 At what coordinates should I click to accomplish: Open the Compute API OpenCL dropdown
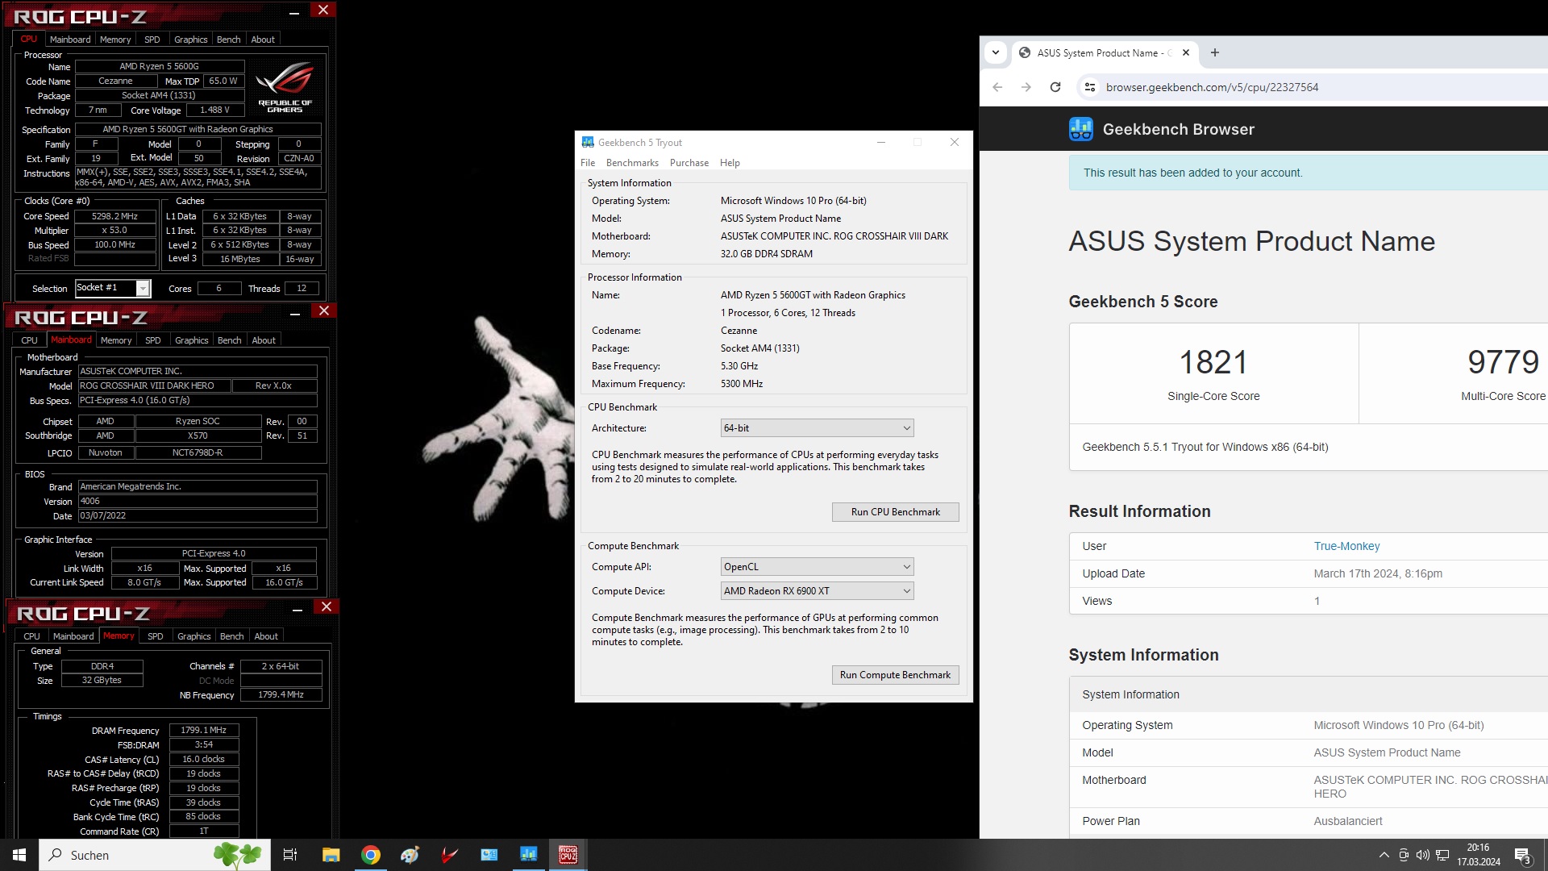(817, 567)
